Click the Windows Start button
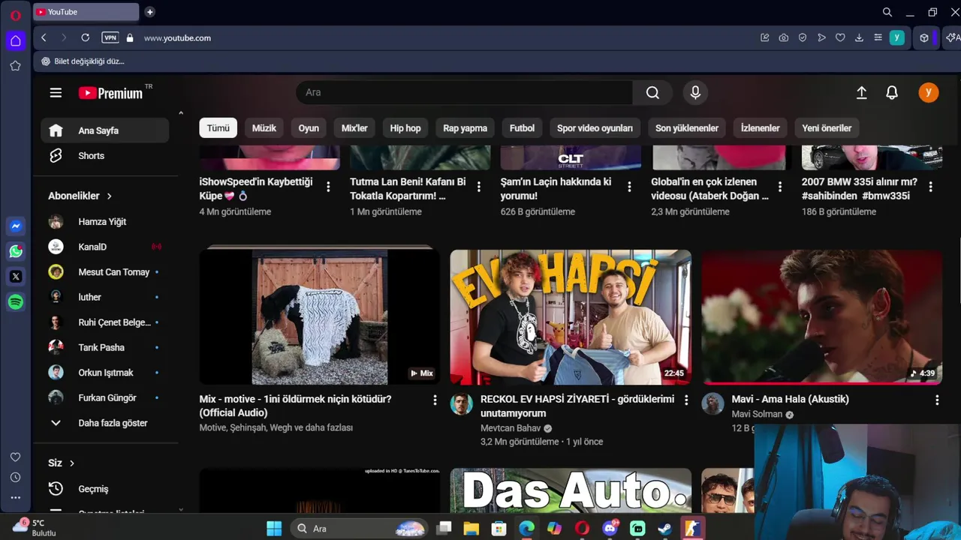The height and width of the screenshot is (540, 961). pos(274,529)
